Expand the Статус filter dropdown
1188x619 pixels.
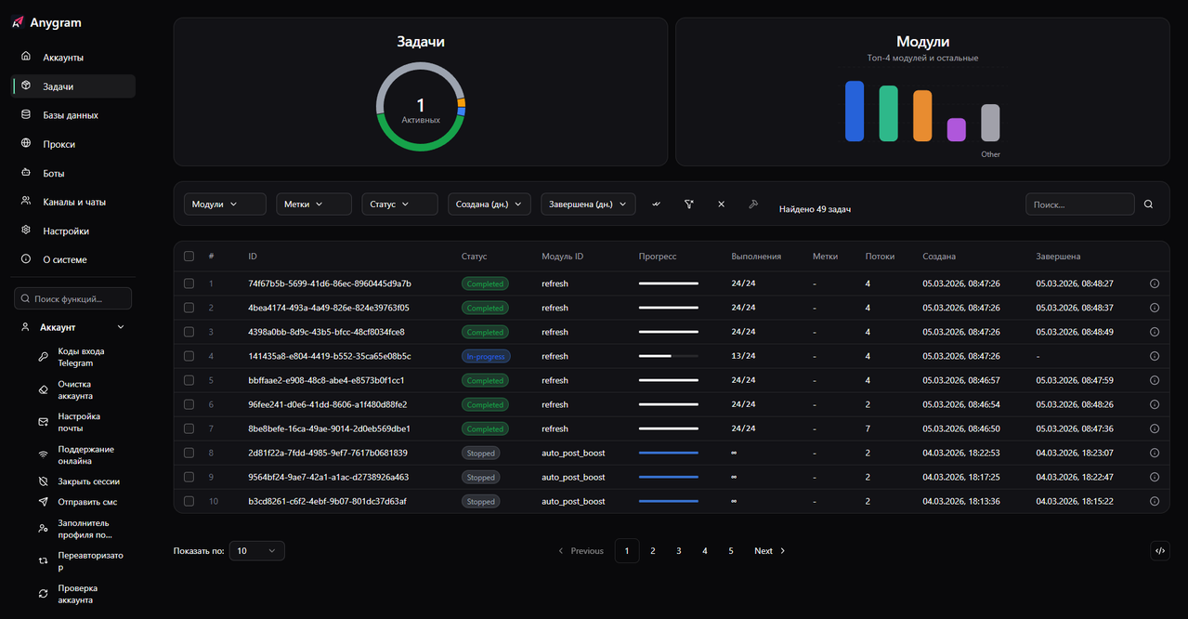point(399,204)
